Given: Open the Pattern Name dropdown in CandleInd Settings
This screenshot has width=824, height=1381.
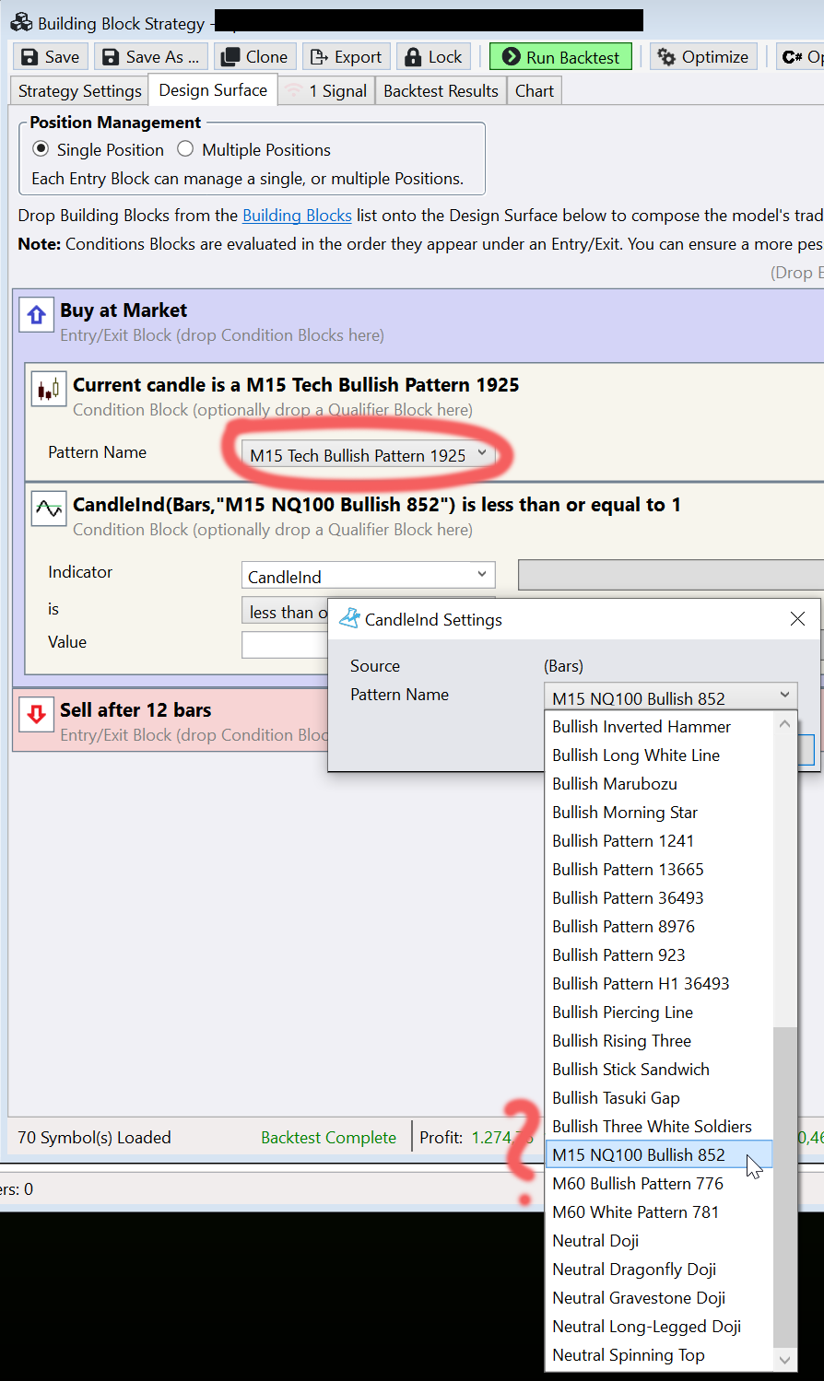Looking at the screenshot, I should click(x=670, y=697).
